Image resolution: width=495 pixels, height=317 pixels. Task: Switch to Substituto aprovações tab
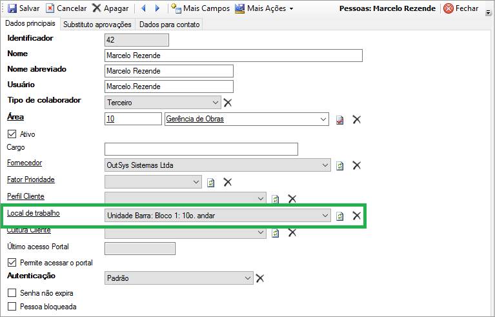click(97, 25)
